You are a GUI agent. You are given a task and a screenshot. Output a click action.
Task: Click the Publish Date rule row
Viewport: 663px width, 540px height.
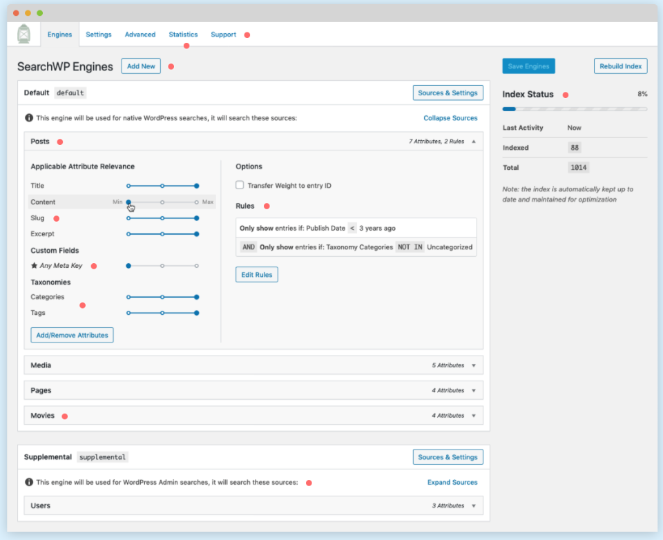(356, 228)
